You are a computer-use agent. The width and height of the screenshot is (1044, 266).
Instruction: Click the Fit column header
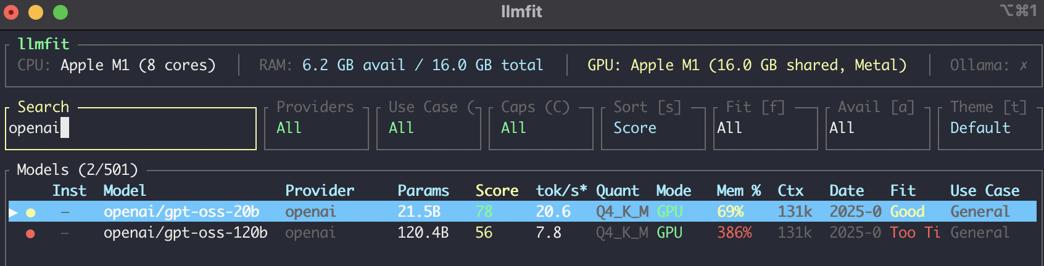[x=903, y=191]
